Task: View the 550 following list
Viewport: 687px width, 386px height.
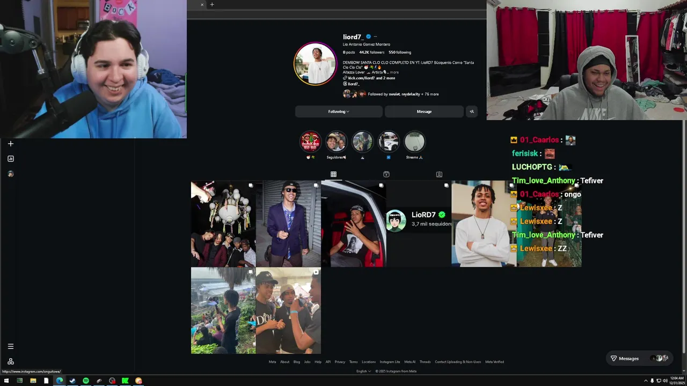Action: click(x=400, y=53)
